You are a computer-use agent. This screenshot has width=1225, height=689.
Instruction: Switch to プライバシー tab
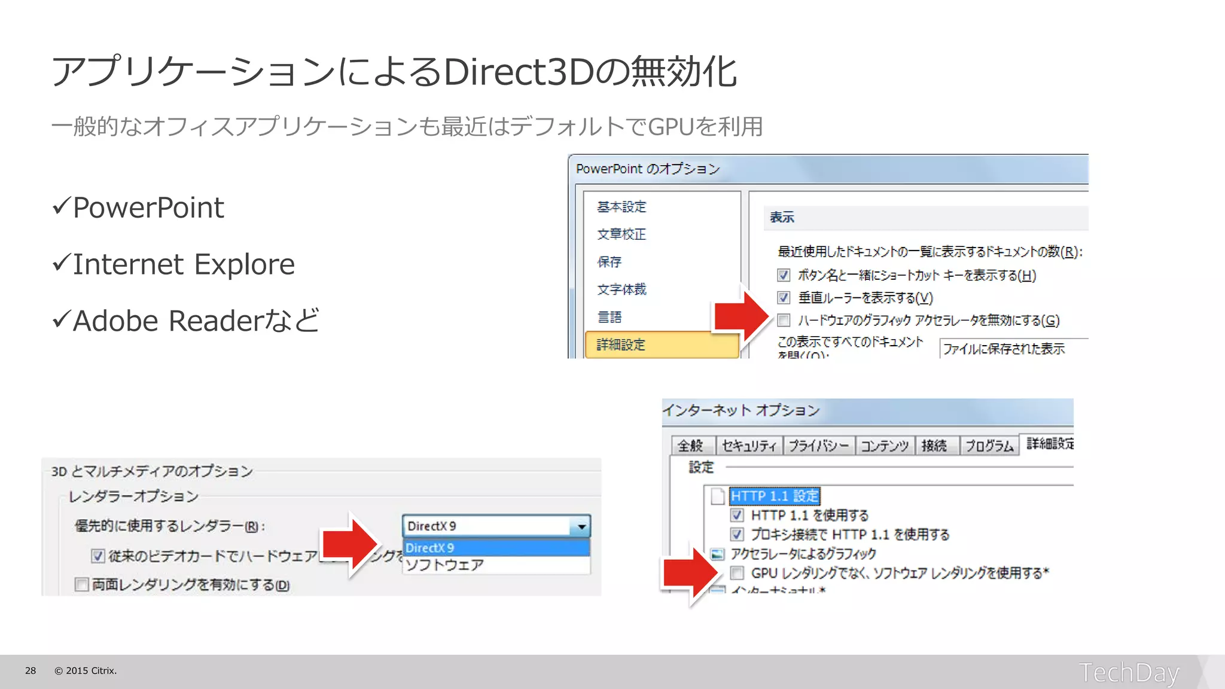(x=818, y=446)
